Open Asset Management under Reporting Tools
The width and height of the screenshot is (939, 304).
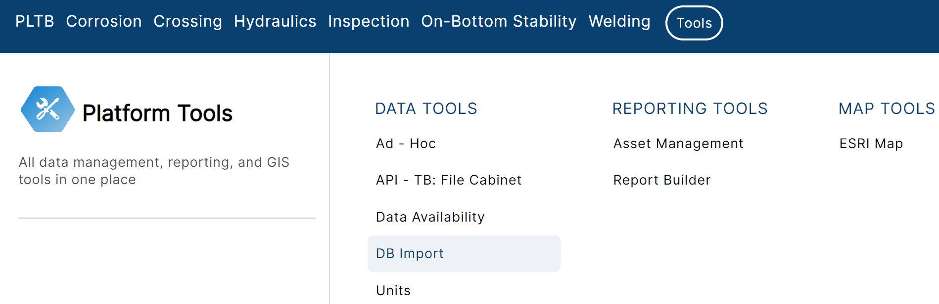(x=678, y=144)
